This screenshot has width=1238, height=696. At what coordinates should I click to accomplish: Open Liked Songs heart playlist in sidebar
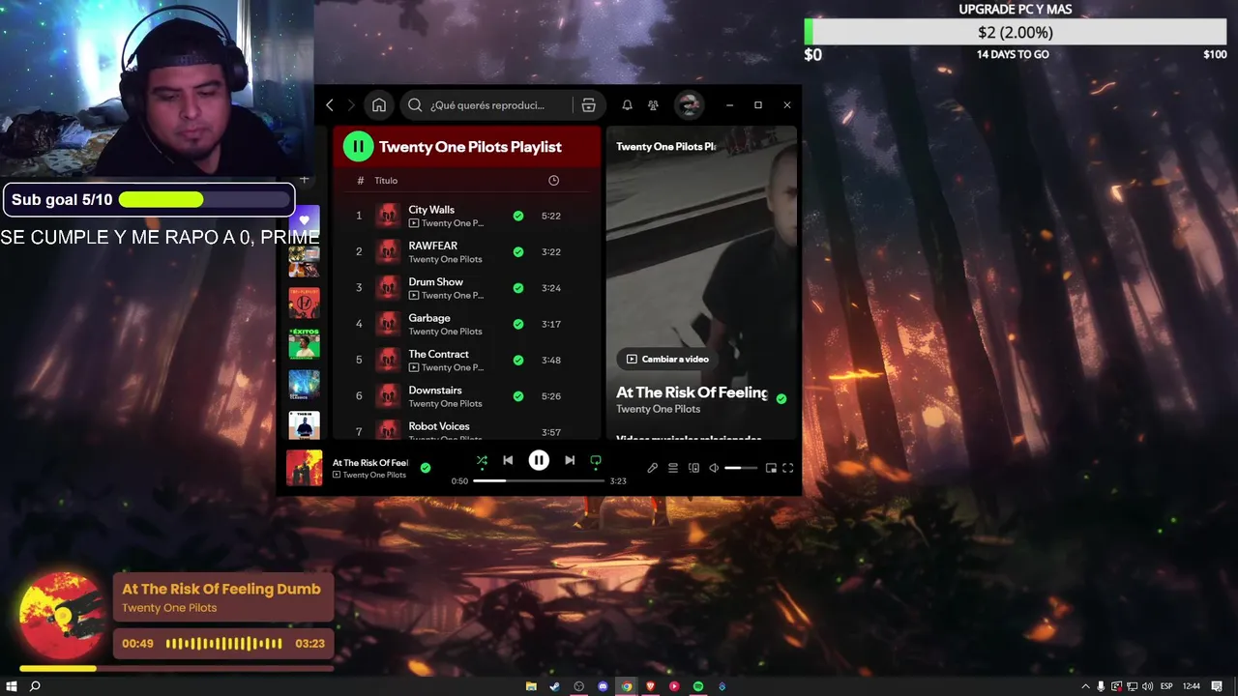pyautogui.click(x=305, y=220)
